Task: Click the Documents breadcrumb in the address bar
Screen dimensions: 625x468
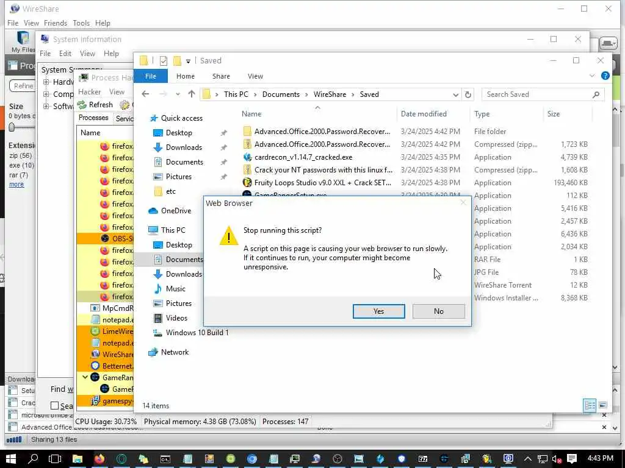Action: point(281,94)
